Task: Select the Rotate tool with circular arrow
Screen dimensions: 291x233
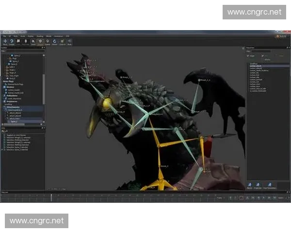Action: [12, 42]
